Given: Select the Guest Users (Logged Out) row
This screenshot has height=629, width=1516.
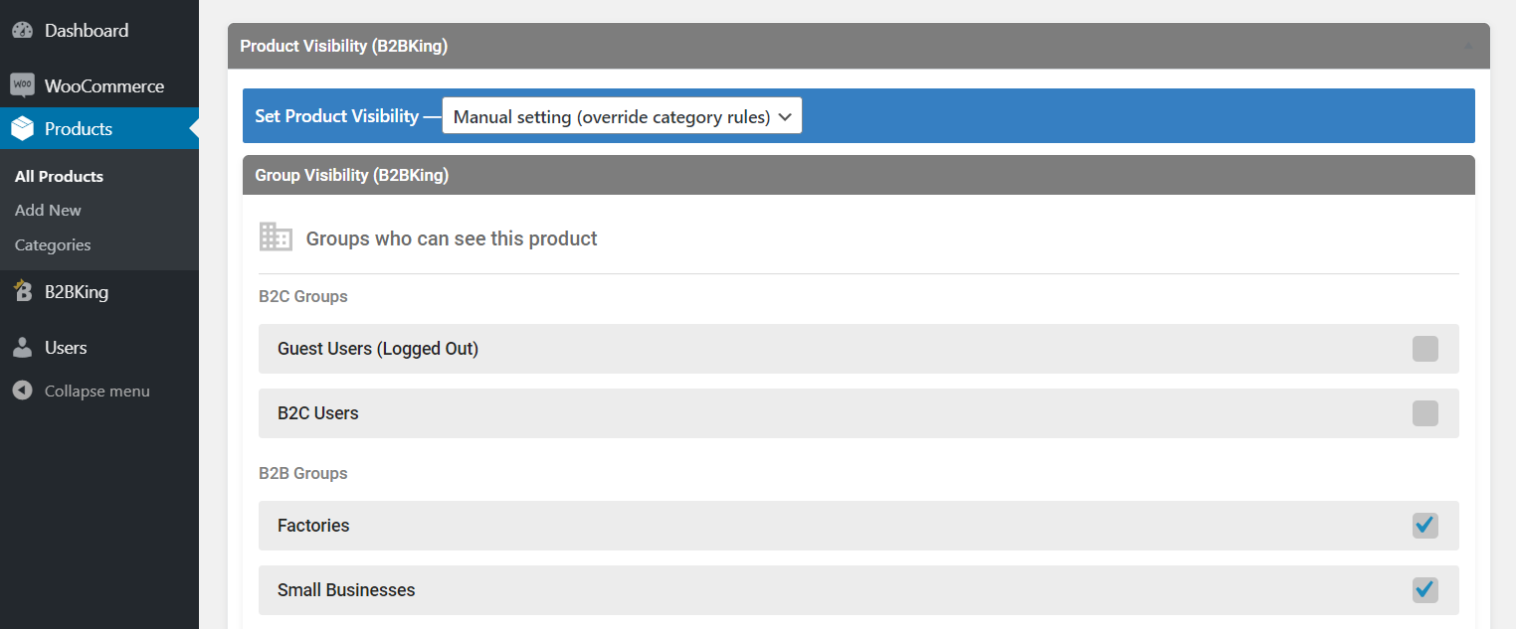Looking at the screenshot, I should pos(858,349).
